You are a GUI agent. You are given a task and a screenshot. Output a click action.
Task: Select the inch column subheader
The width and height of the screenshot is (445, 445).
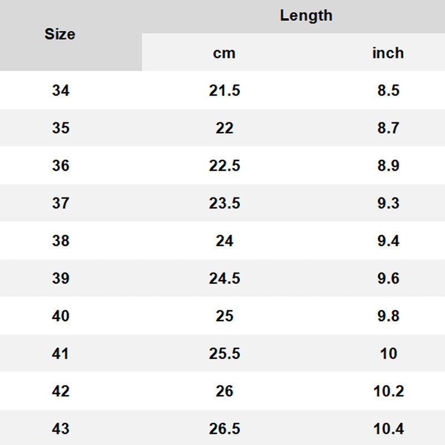(388, 53)
